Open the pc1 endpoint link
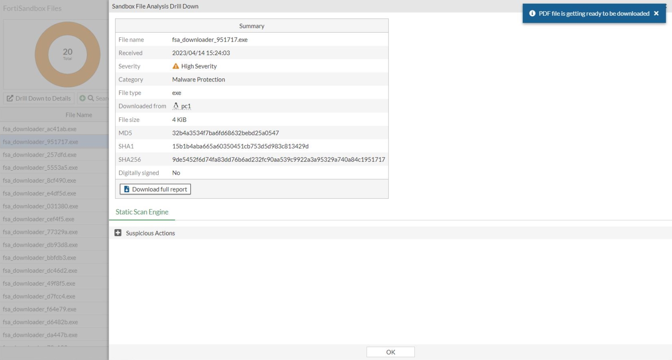Screen dimensions: 672x360 click(x=185, y=106)
